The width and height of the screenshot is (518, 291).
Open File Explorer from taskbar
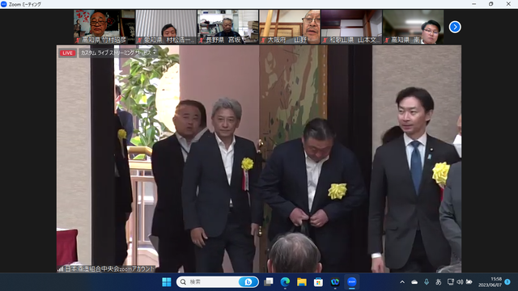point(302,282)
